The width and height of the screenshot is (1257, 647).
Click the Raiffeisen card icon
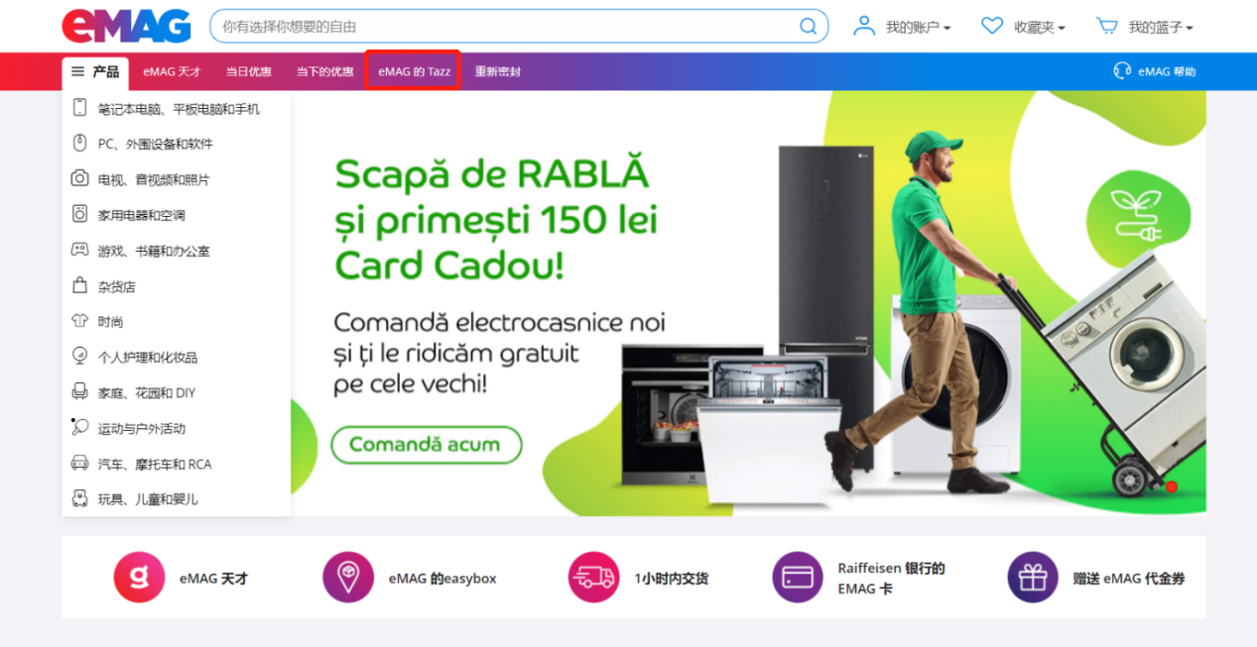[x=798, y=578]
